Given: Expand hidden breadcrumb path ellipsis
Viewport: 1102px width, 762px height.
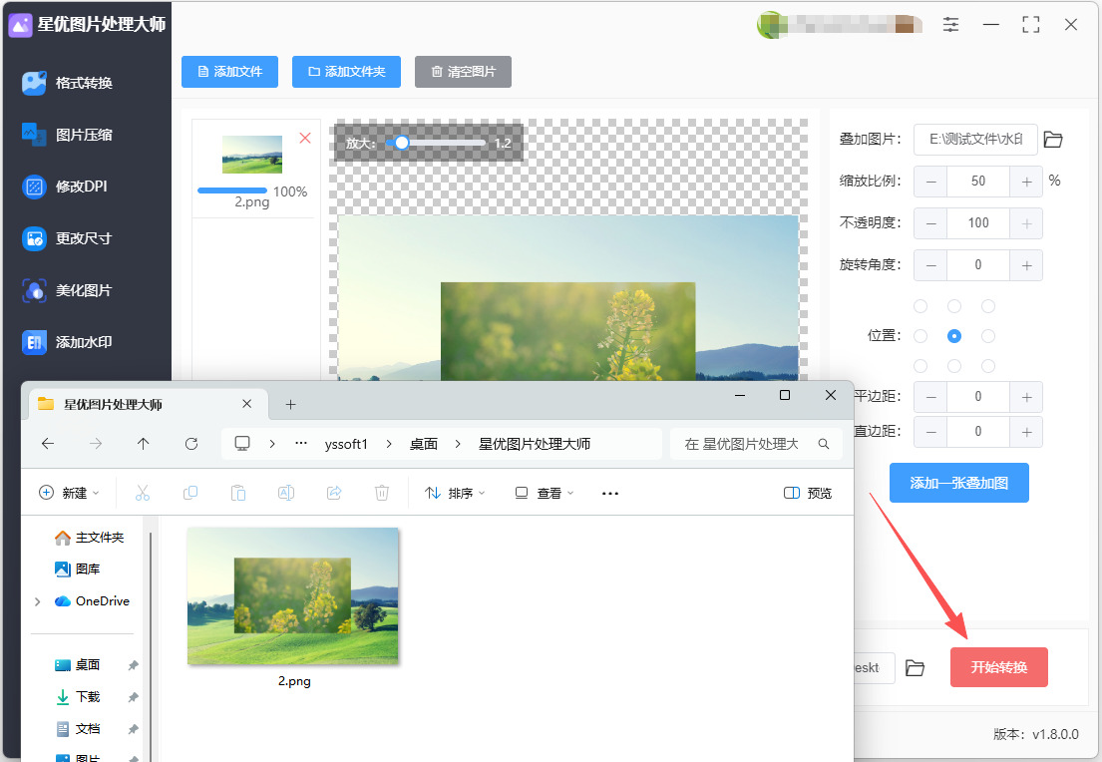Looking at the screenshot, I should 301,444.
